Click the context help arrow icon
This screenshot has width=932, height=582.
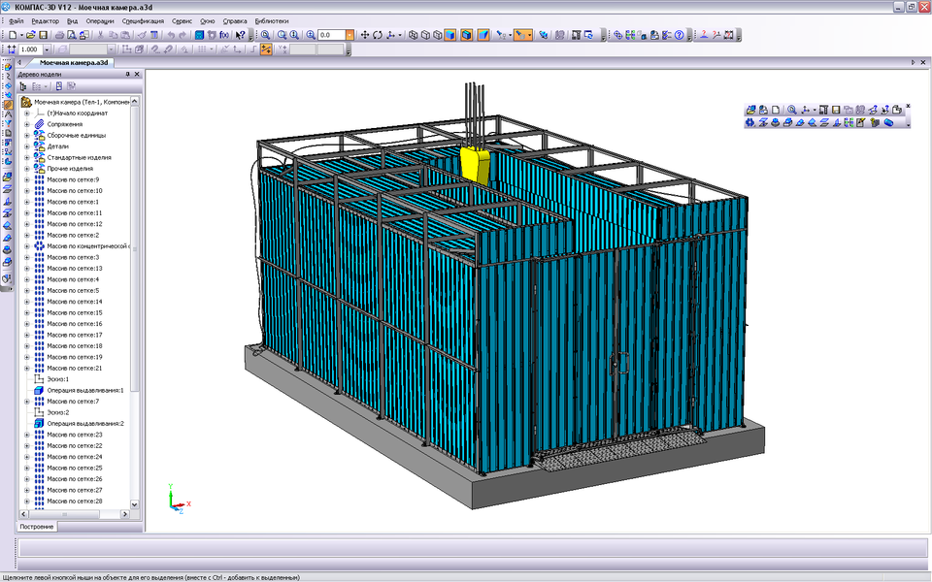point(240,36)
